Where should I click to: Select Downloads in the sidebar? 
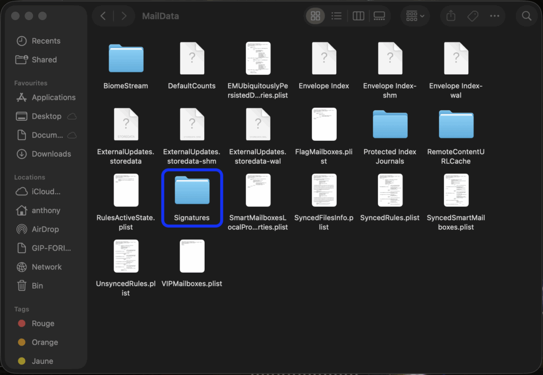(51, 154)
